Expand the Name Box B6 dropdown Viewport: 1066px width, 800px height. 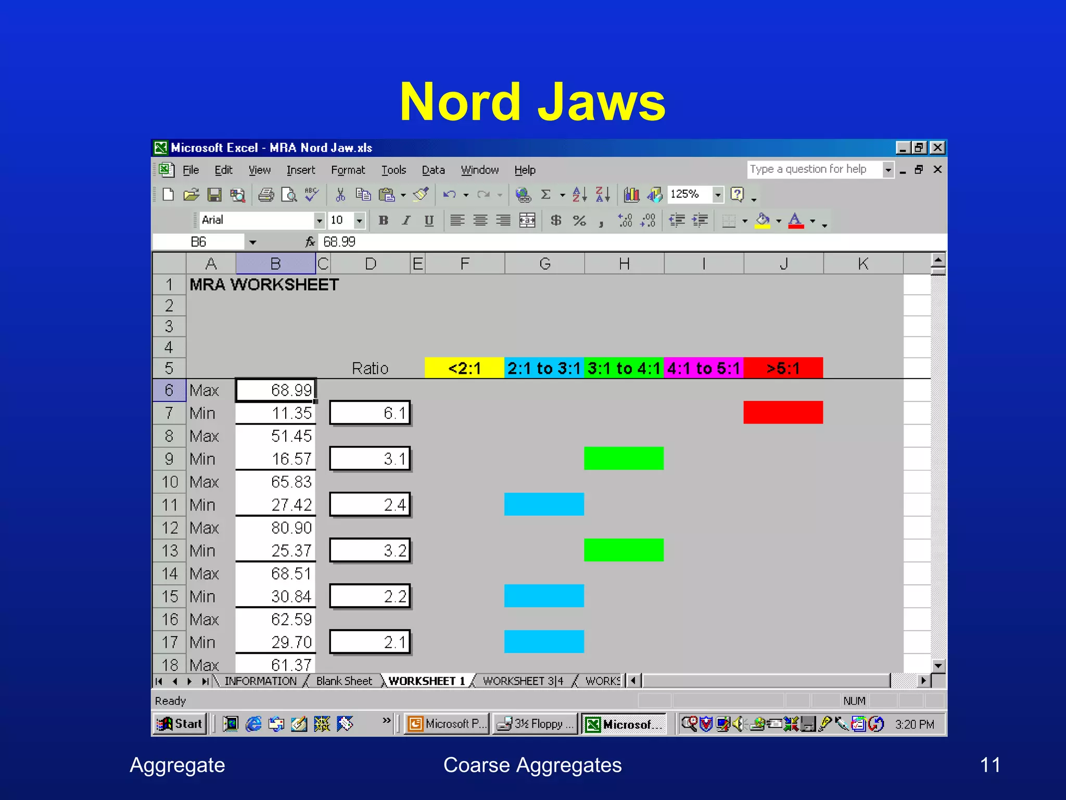(252, 242)
